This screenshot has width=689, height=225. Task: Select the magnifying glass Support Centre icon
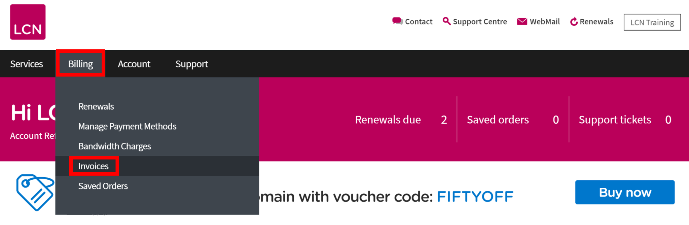(x=447, y=21)
